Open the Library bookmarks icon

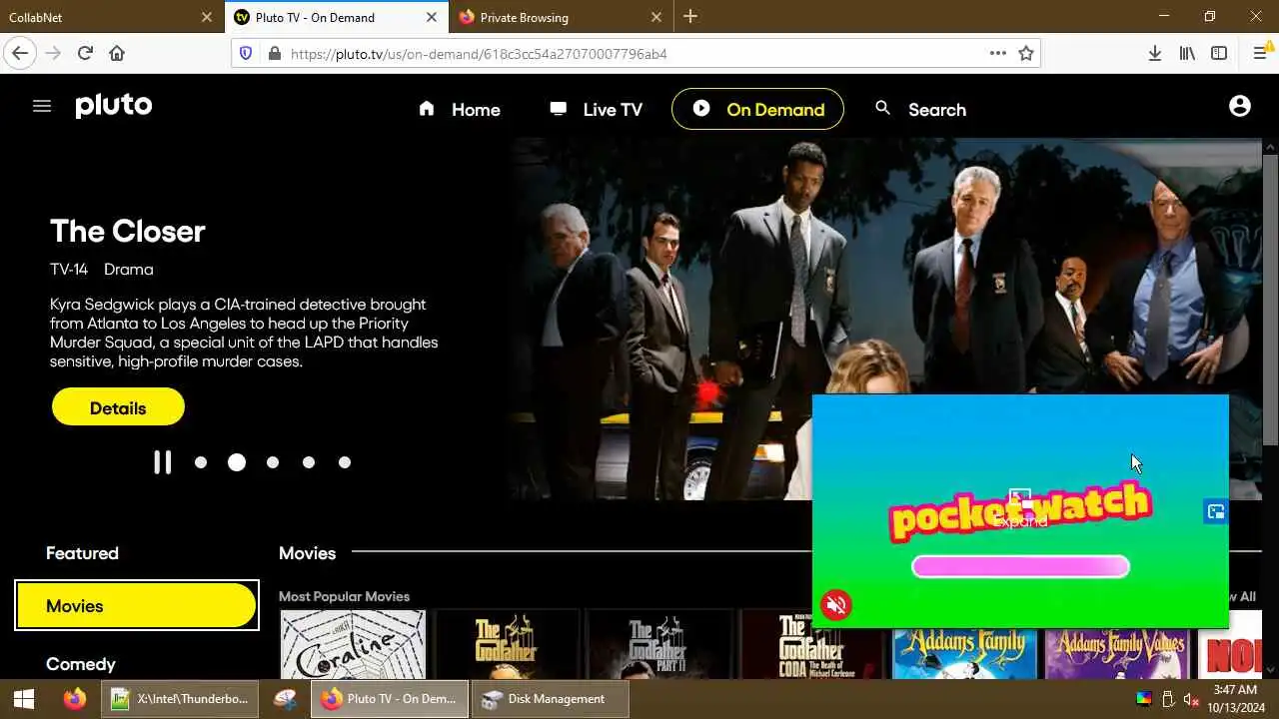coord(1187,53)
